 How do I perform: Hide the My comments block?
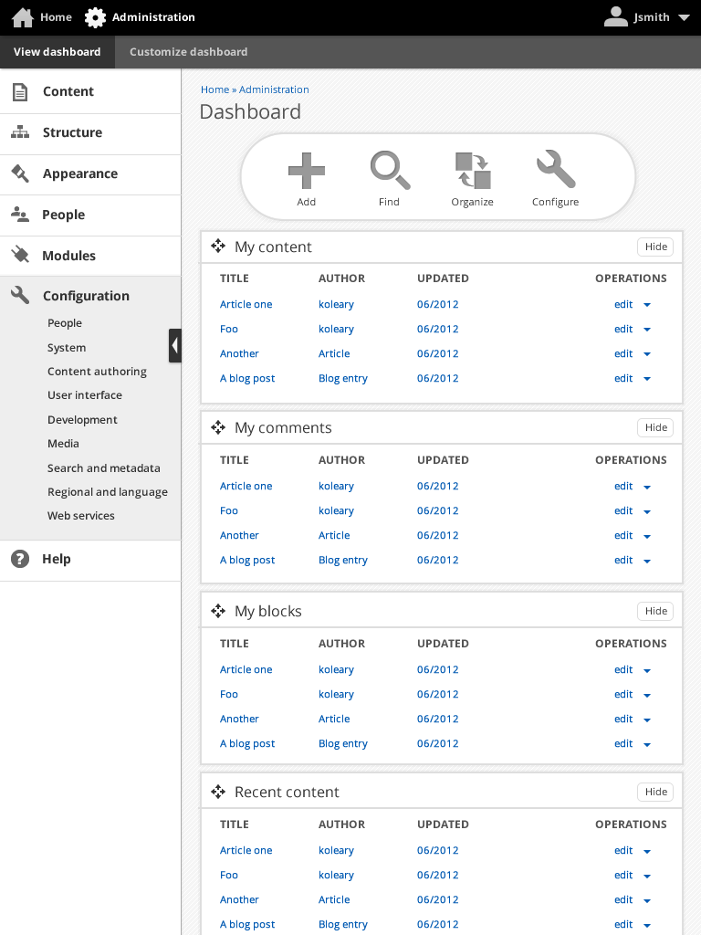(655, 427)
